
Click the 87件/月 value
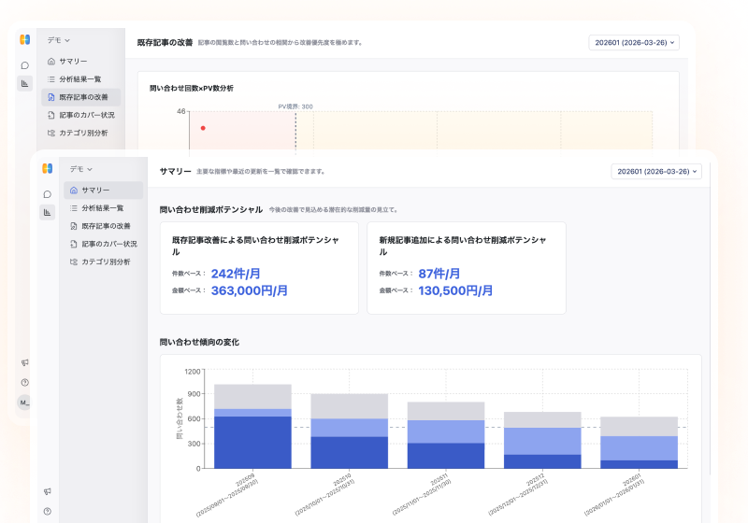[x=439, y=274]
